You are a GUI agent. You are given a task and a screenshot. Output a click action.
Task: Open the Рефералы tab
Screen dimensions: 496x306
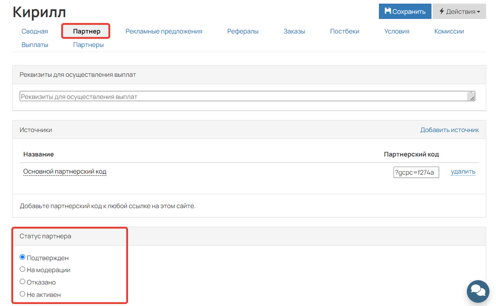tap(243, 31)
